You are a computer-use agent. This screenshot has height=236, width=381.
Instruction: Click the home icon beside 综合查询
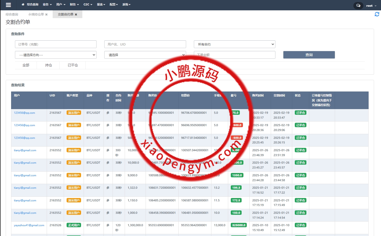tap(23, 4)
